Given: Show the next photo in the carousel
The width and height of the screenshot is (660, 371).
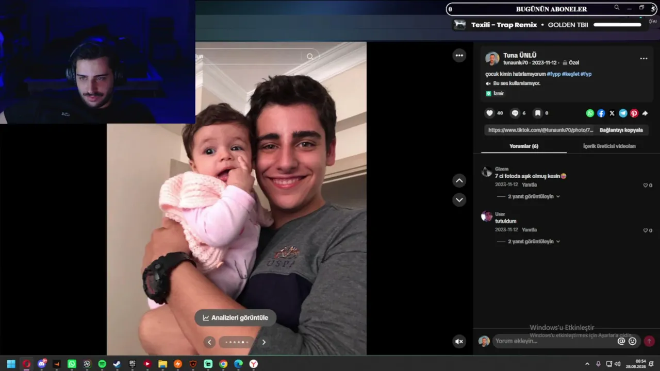Looking at the screenshot, I should (x=264, y=342).
